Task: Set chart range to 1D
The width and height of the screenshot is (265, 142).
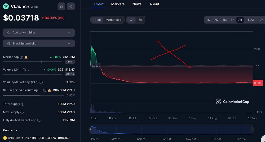Action: pos(209,20)
